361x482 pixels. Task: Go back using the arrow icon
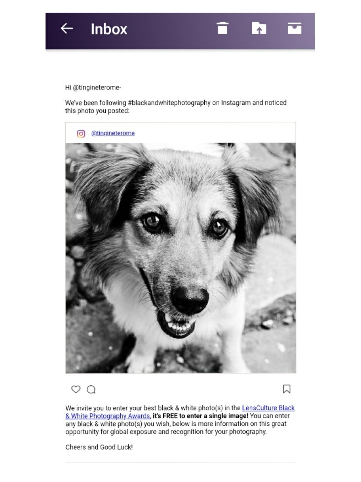(67, 29)
